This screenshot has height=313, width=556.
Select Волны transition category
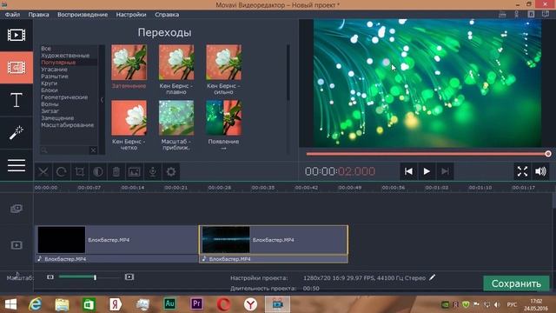tap(50, 104)
